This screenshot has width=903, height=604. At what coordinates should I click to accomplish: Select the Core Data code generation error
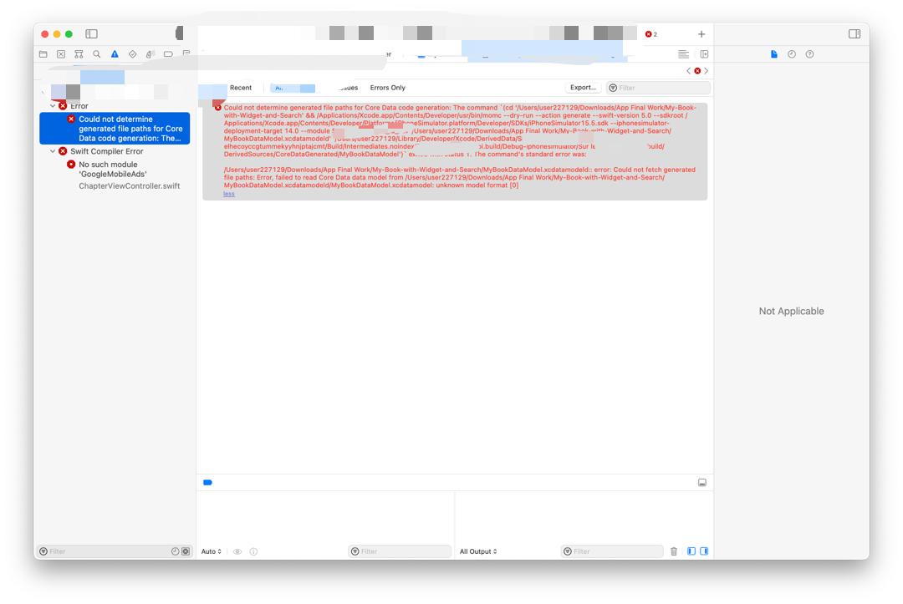pyautogui.click(x=115, y=129)
